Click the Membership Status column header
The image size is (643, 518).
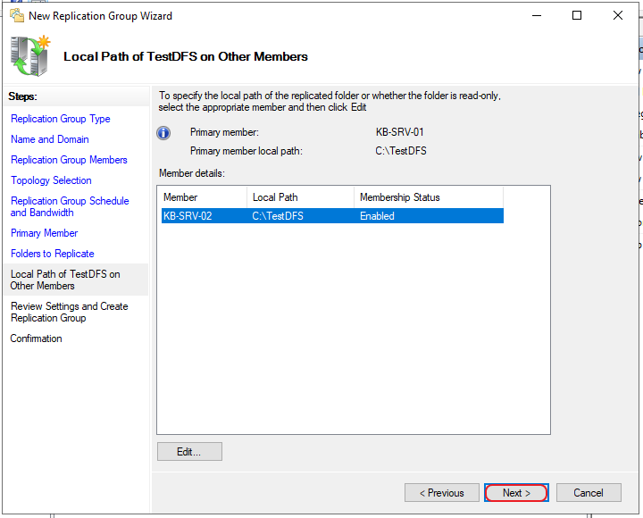[x=429, y=197]
